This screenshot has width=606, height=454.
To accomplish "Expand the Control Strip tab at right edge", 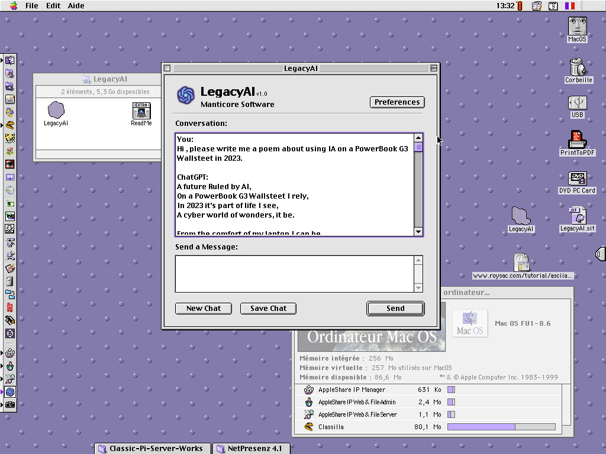I will 601,254.
